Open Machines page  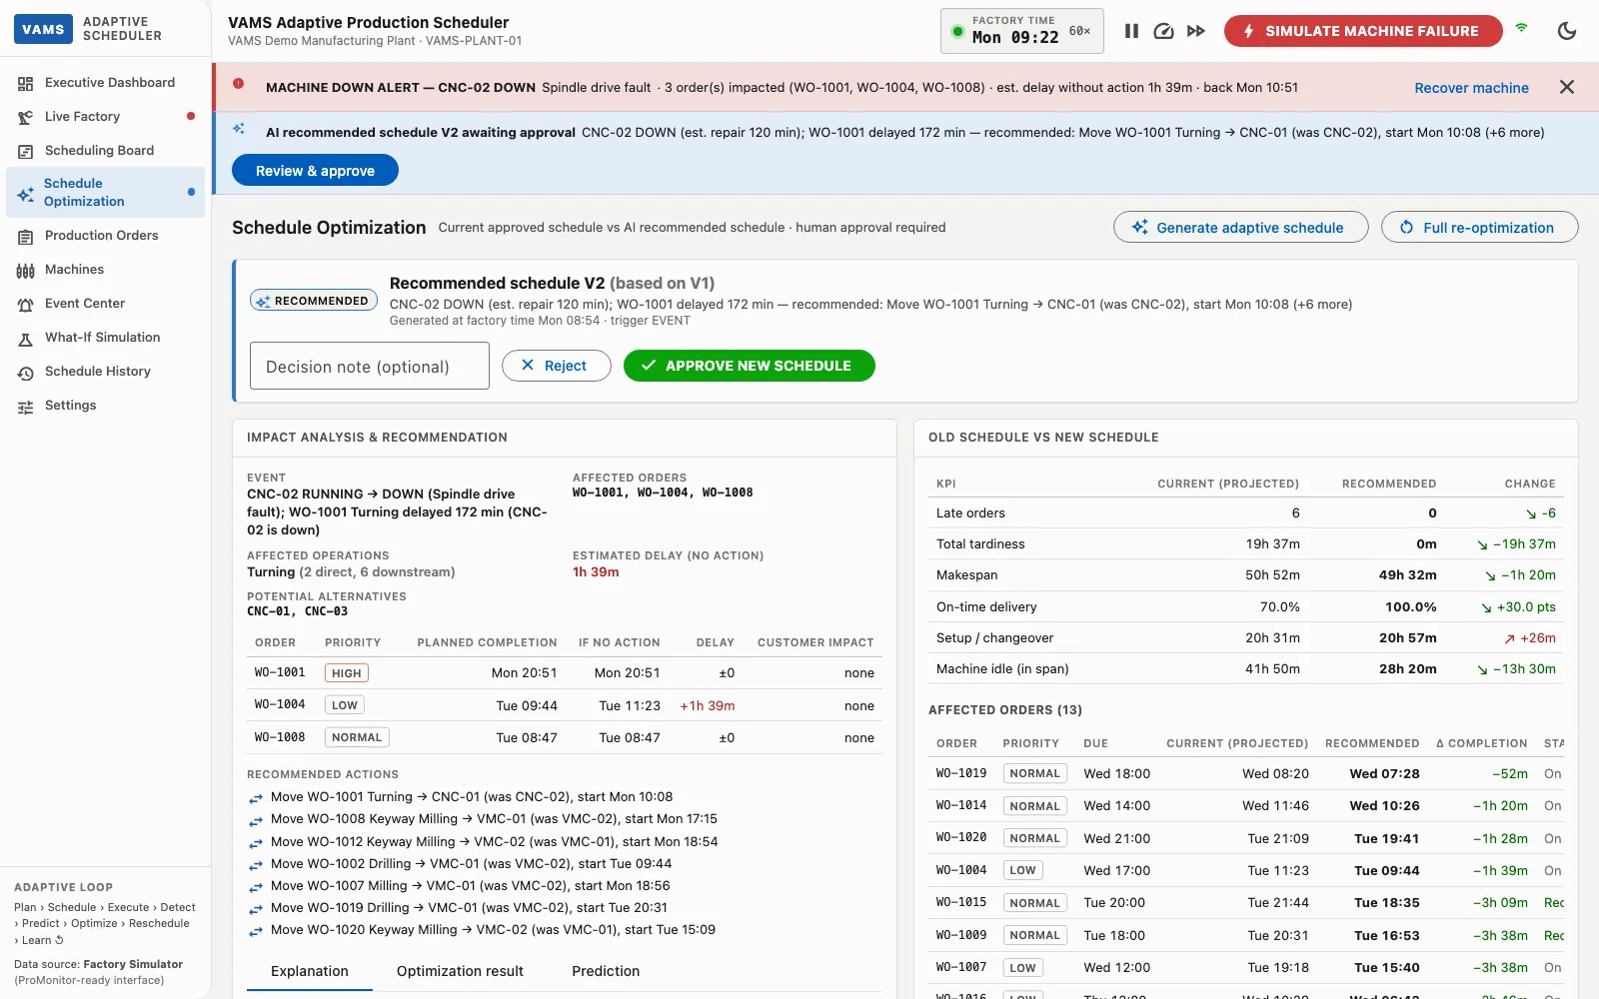(105, 270)
